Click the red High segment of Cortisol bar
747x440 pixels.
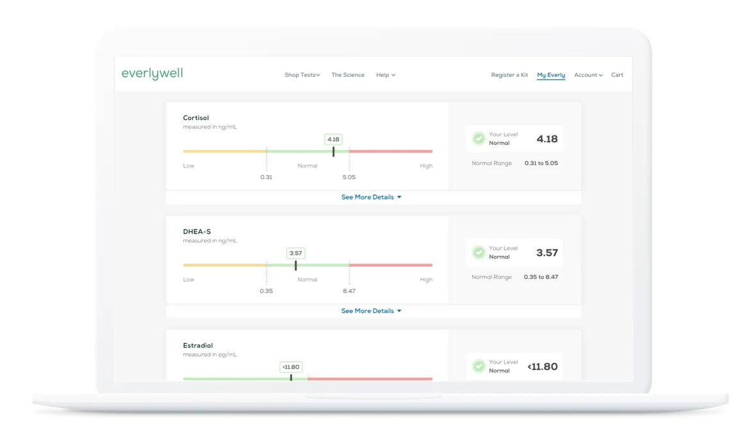391,151
